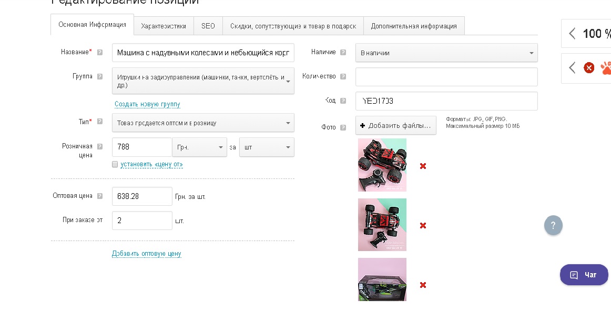Open the Скидки, сопутствующие и товар в подарок tab
The width and height of the screenshot is (611, 320).
click(293, 26)
